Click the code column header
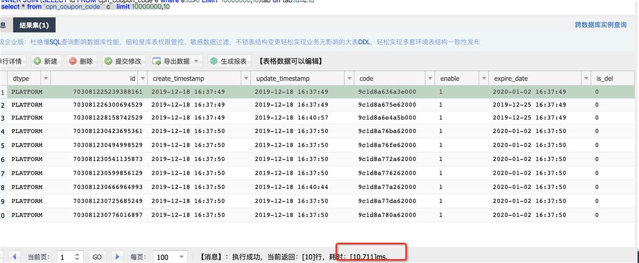Screen dimensions: 639x263 point(390,79)
